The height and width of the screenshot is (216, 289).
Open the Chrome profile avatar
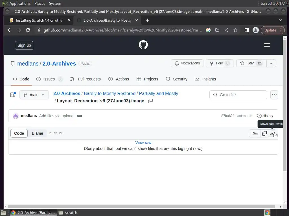256,30
